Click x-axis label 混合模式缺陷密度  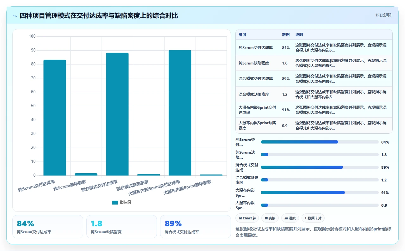[132, 186]
